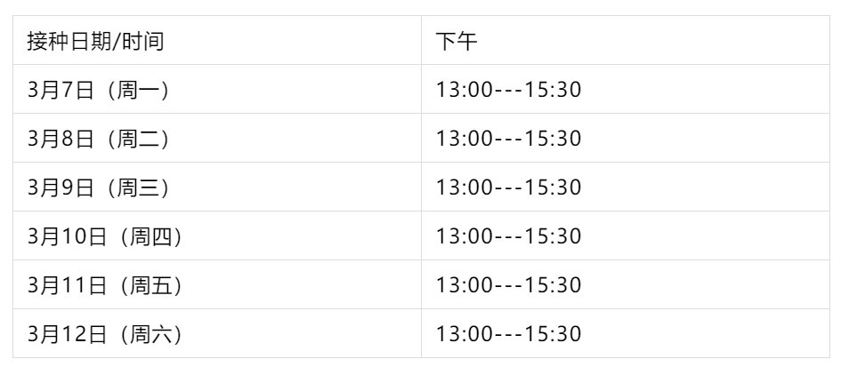Select the 3月12日（周六）date cell

(105, 334)
